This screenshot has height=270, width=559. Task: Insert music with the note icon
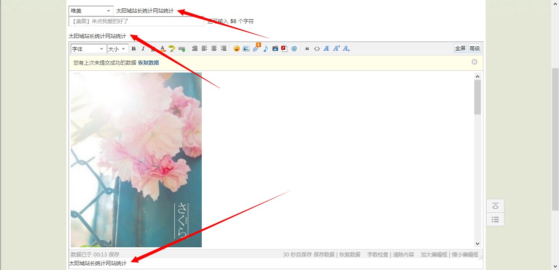click(x=266, y=49)
